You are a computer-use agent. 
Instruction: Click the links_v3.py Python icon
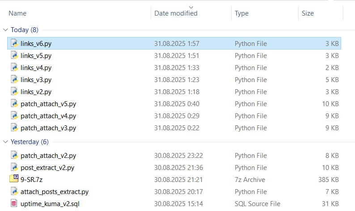14,79
